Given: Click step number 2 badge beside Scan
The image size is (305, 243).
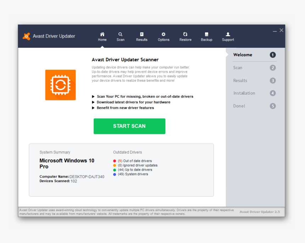Looking at the screenshot, I should 272,68.
